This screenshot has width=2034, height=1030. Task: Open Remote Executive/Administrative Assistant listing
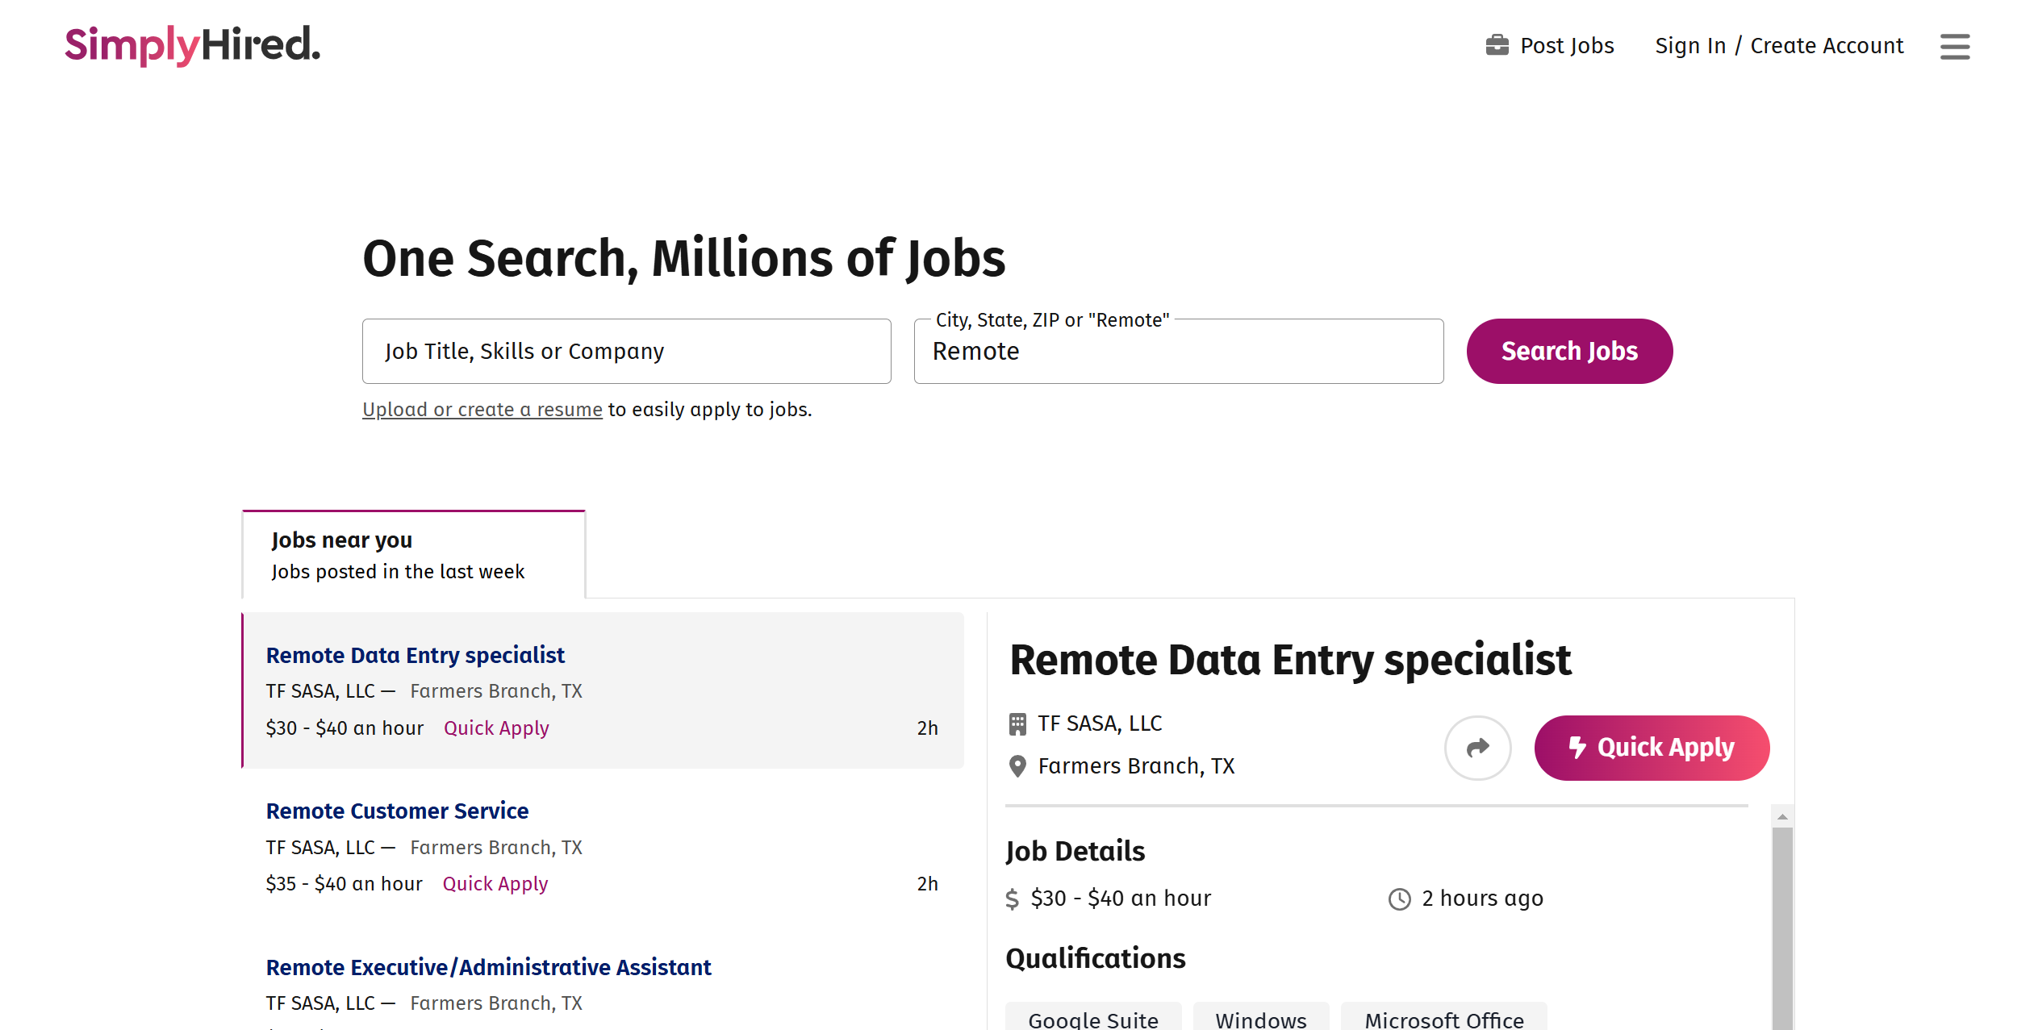click(488, 967)
